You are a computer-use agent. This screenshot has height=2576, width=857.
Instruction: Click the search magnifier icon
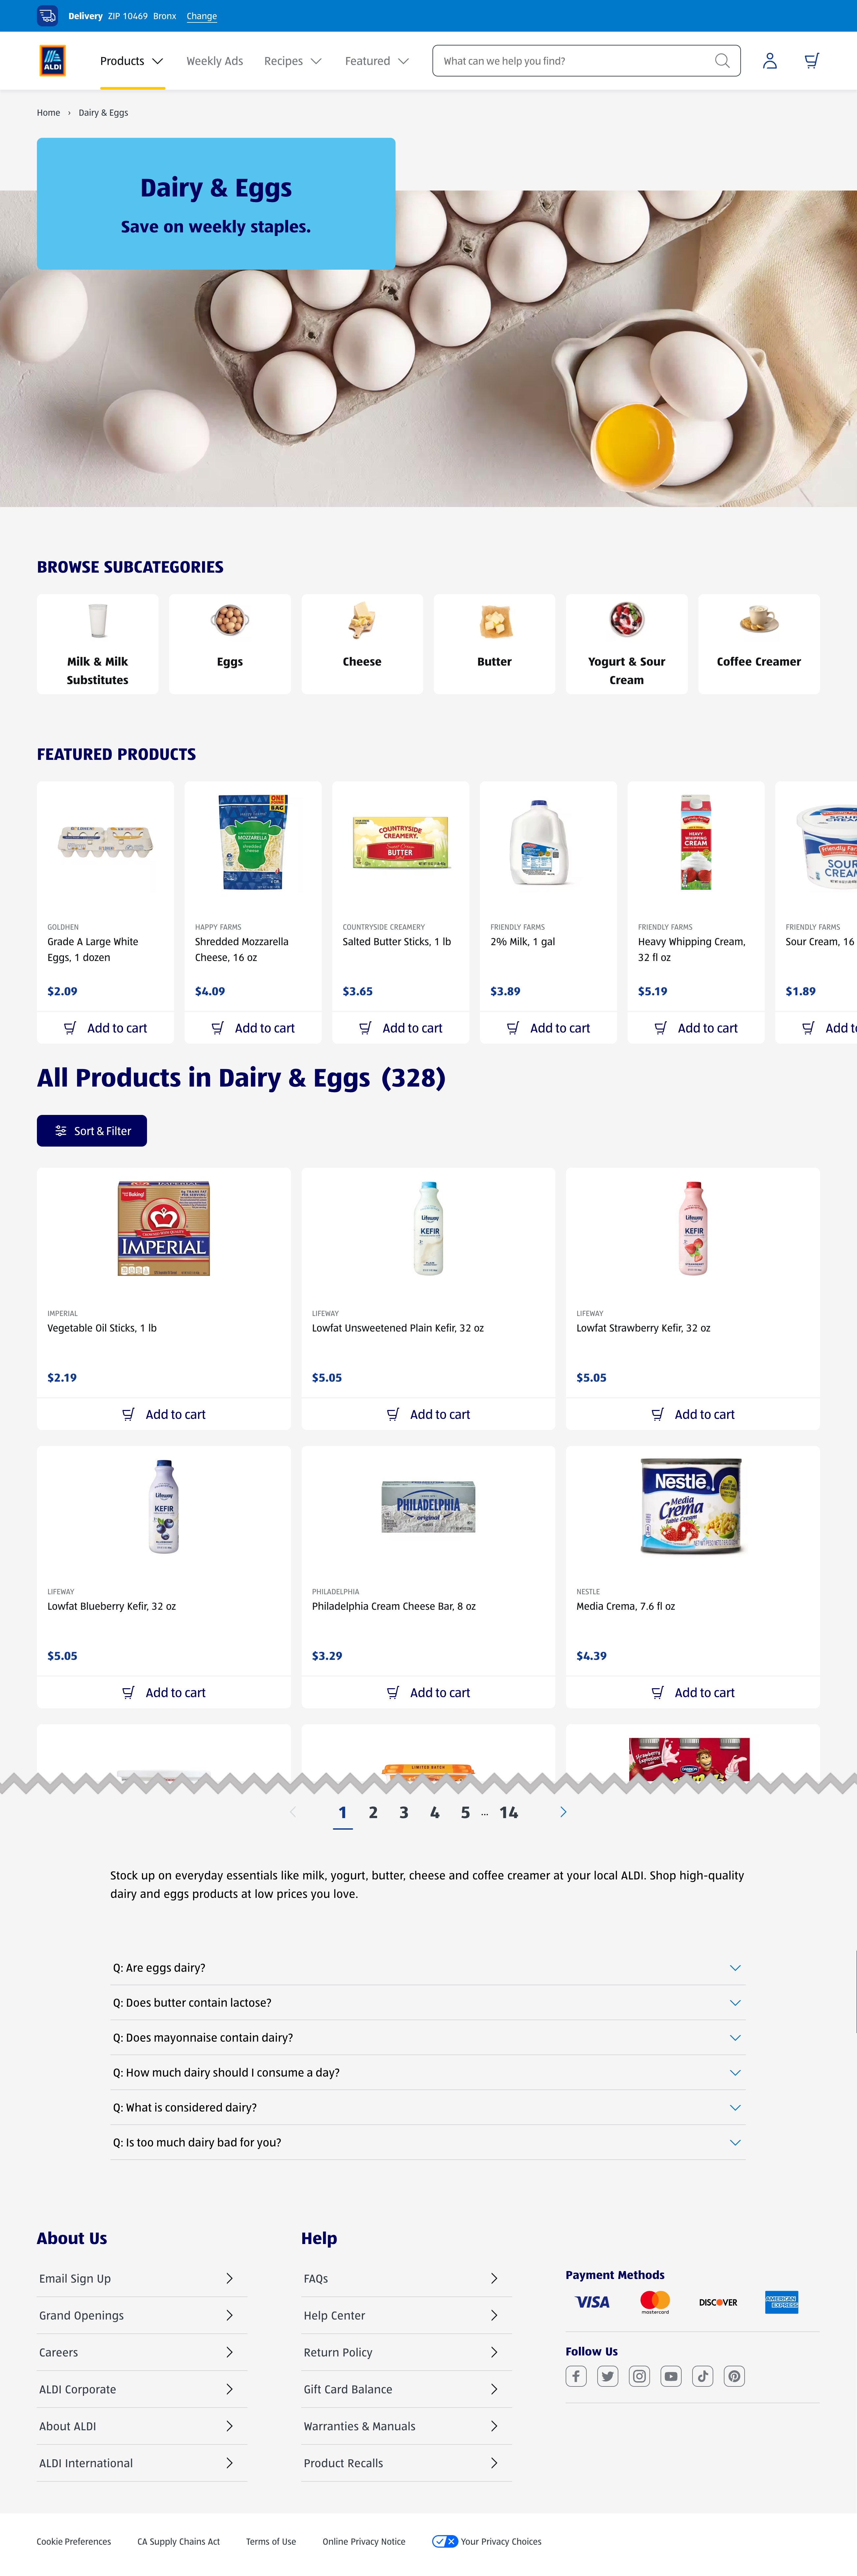click(722, 61)
